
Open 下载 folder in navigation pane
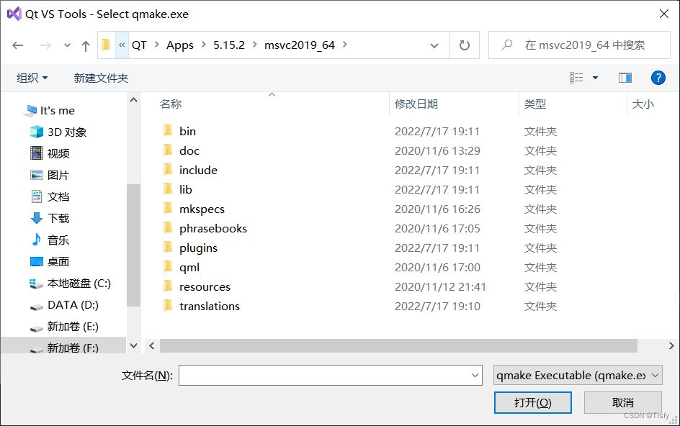(50, 219)
